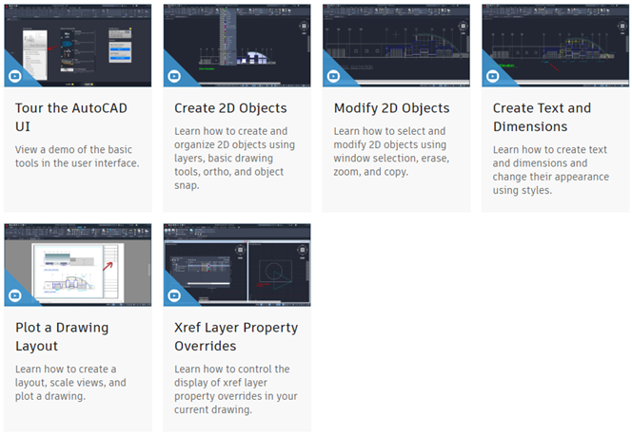Click the Tour the AutoCAD UI title
Viewport: 632px width, 436px height.
click(x=71, y=117)
